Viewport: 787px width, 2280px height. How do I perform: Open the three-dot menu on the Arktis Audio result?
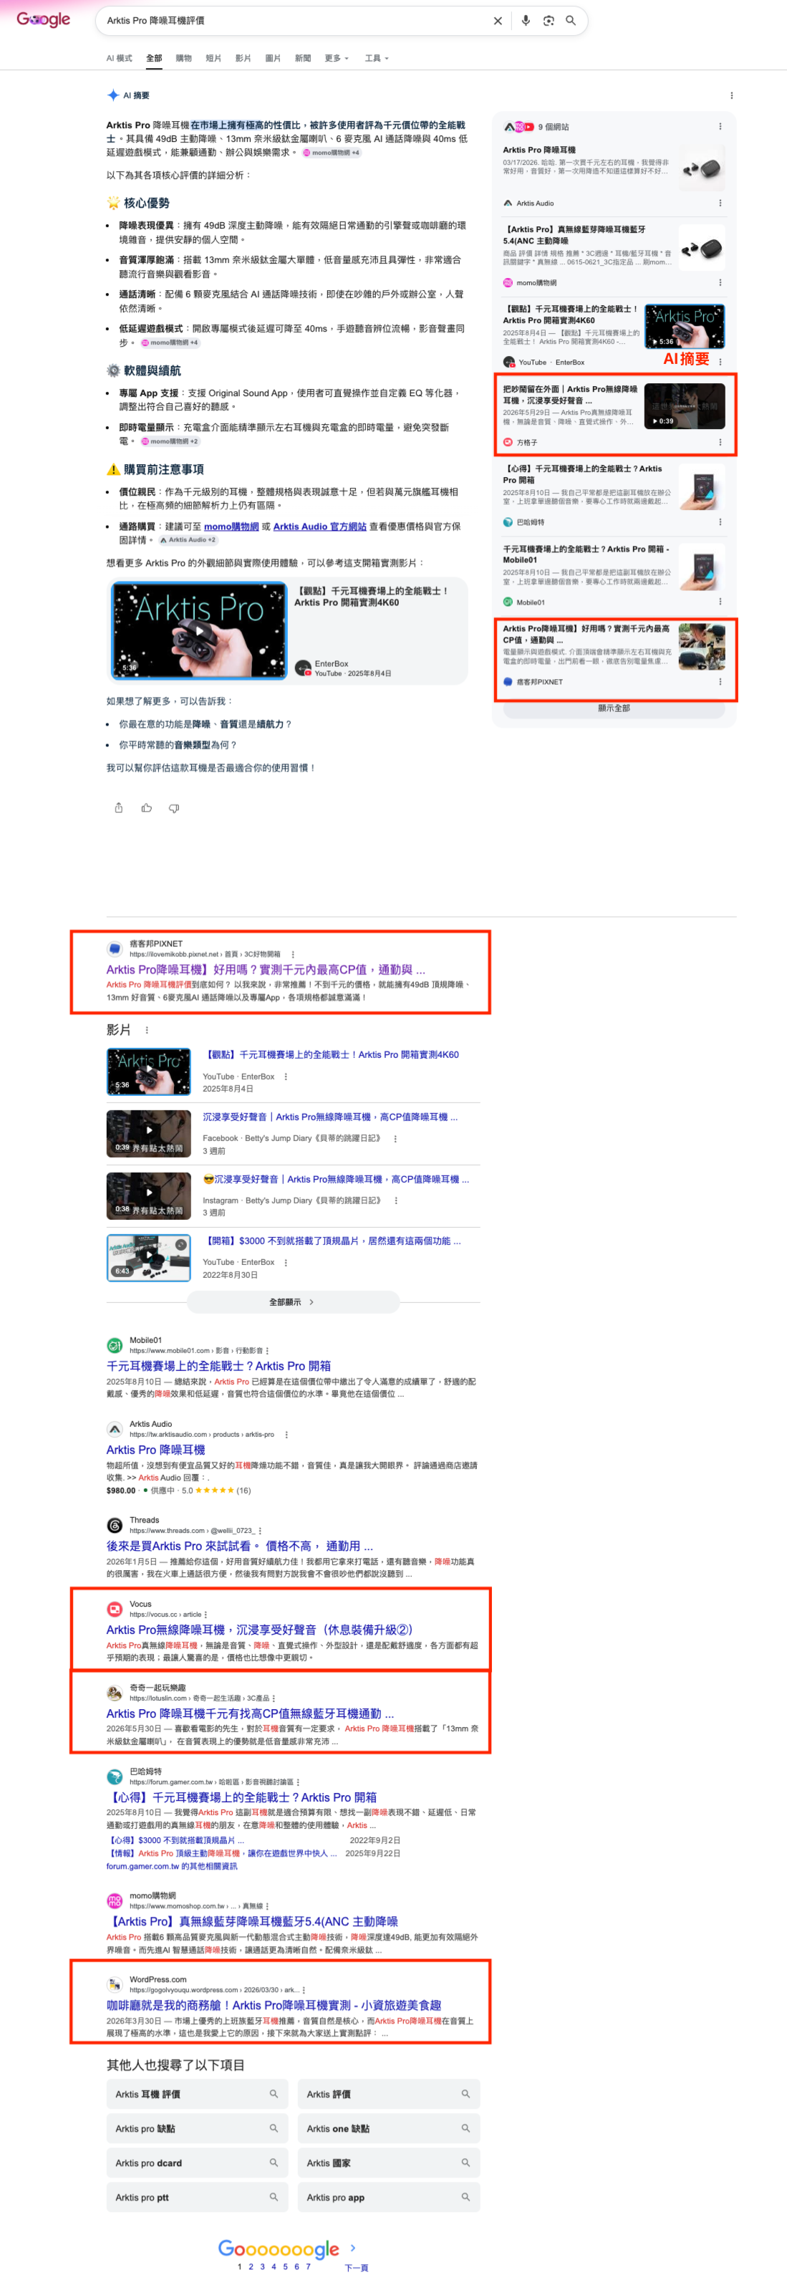286,1435
